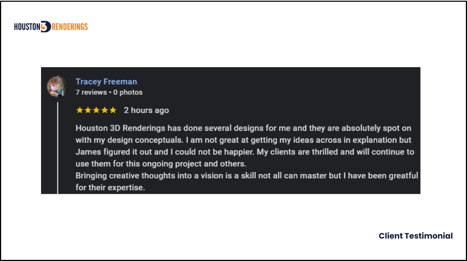The height and width of the screenshot is (261, 467).
Task: Click the words "for their expertise." in the review
Action: pos(110,187)
